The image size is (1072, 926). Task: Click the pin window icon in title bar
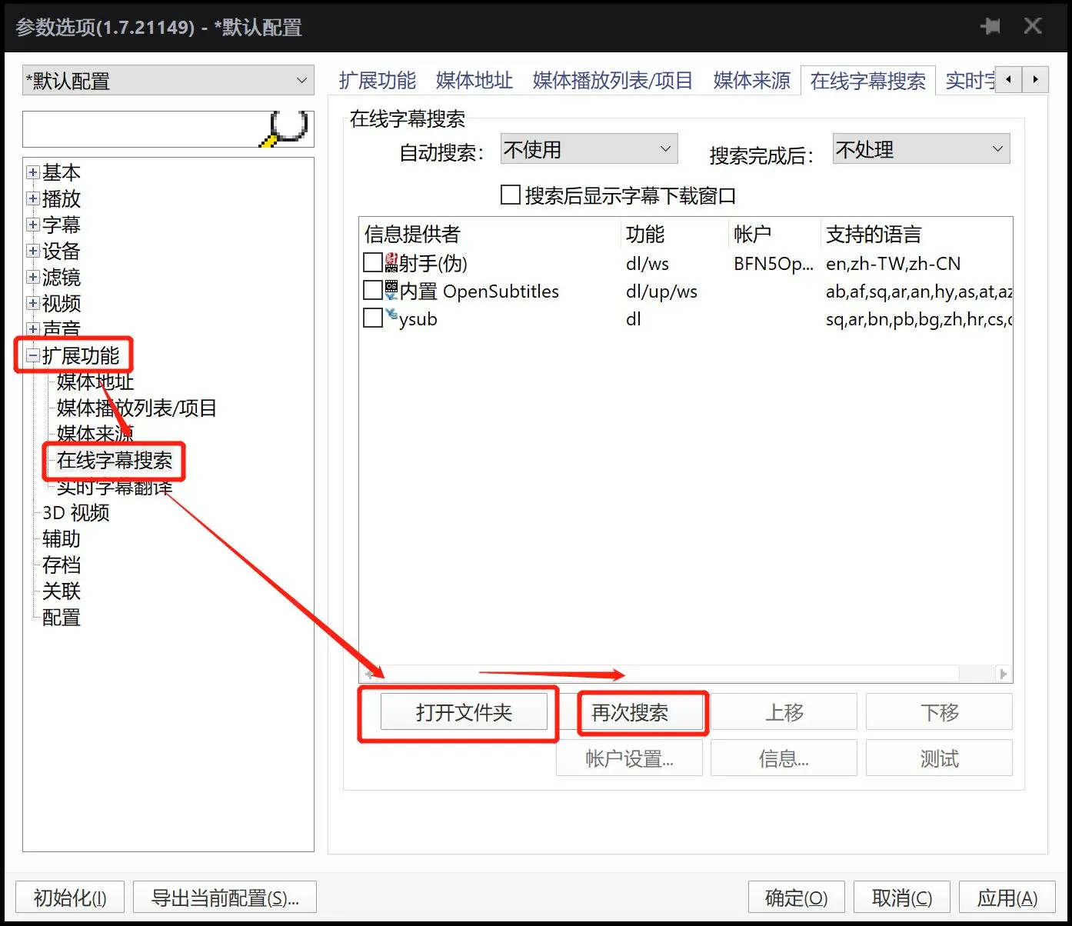[990, 27]
